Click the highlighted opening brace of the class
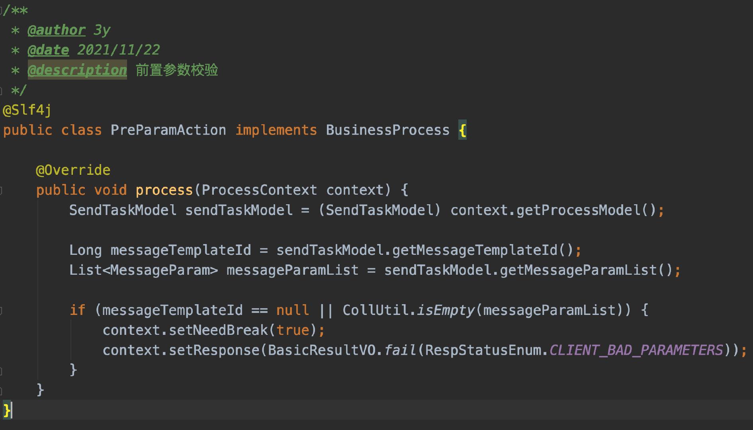The image size is (753, 430). click(462, 130)
